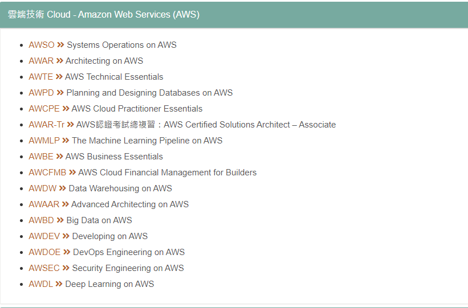Open the AWSO course code link
Image resolution: width=468 pixels, height=308 pixels.
pyautogui.click(x=41, y=45)
